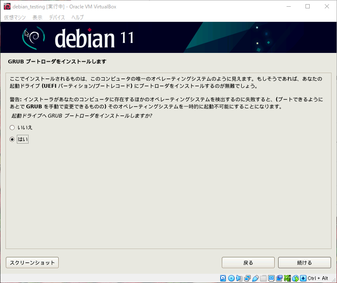Click the green CPU execution status icon
This screenshot has width=337, height=283.
(x=287, y=278)
